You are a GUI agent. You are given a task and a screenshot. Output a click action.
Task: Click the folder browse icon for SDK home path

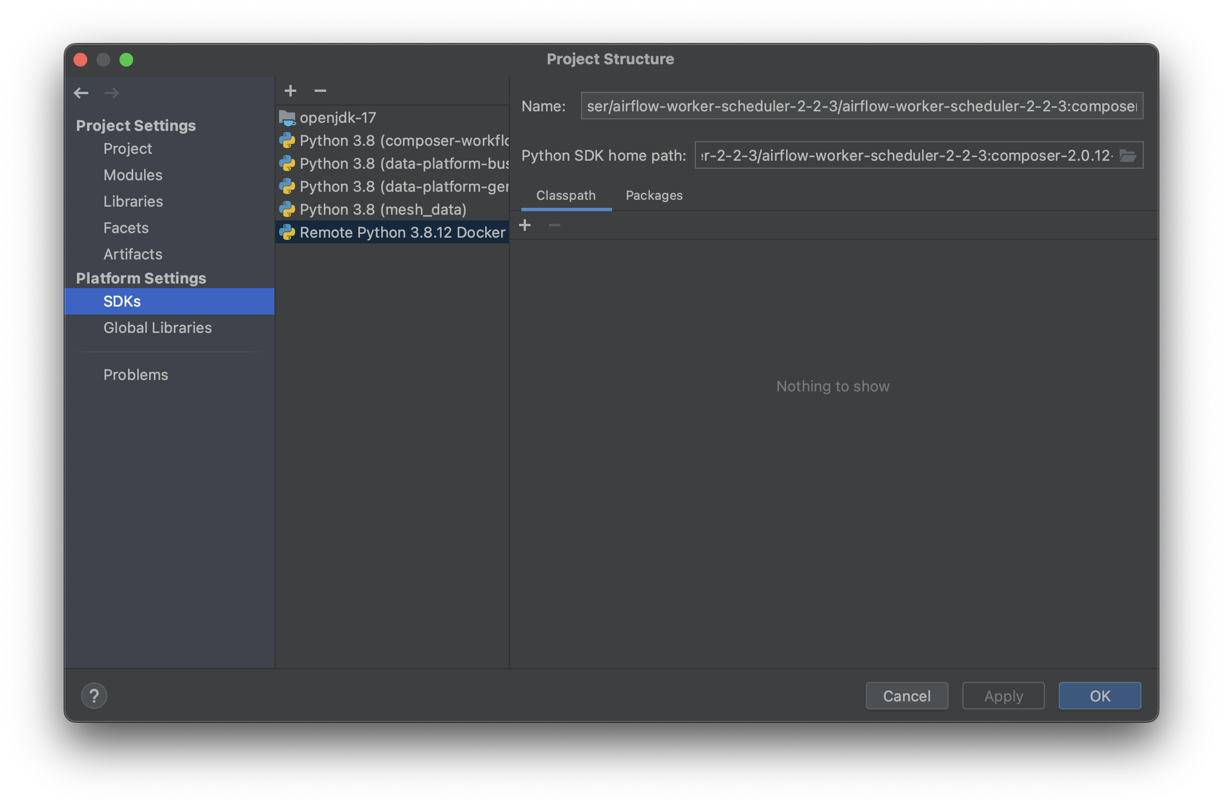coord(1128,156)
